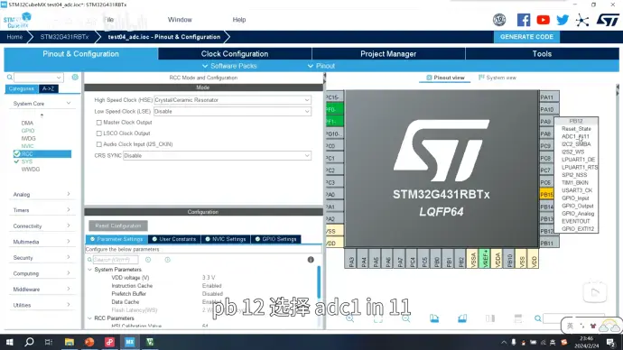The height and width of the screenshot is (350, 623).
Task: Switch to Clock Configuration tab
Action: (235, 53)
